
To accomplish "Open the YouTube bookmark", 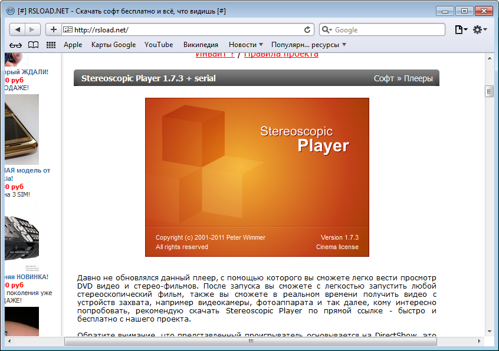I will [159, 45].
